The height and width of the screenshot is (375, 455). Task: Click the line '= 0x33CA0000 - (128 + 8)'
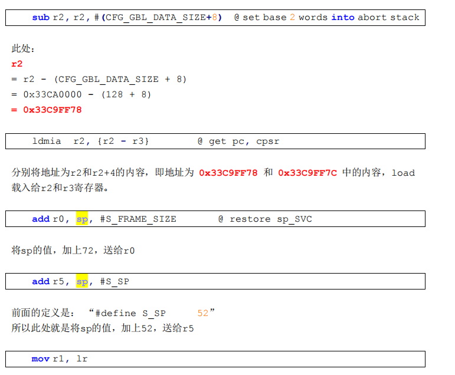click(x=81, y=94)
